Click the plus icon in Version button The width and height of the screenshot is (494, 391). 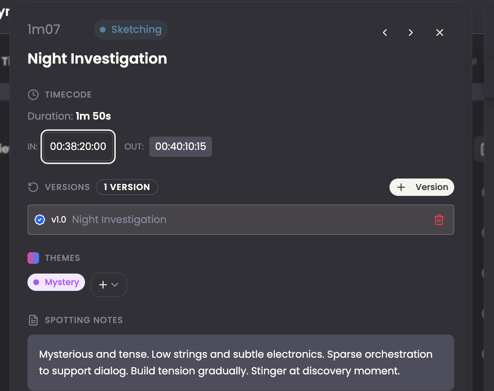point(401,187)
